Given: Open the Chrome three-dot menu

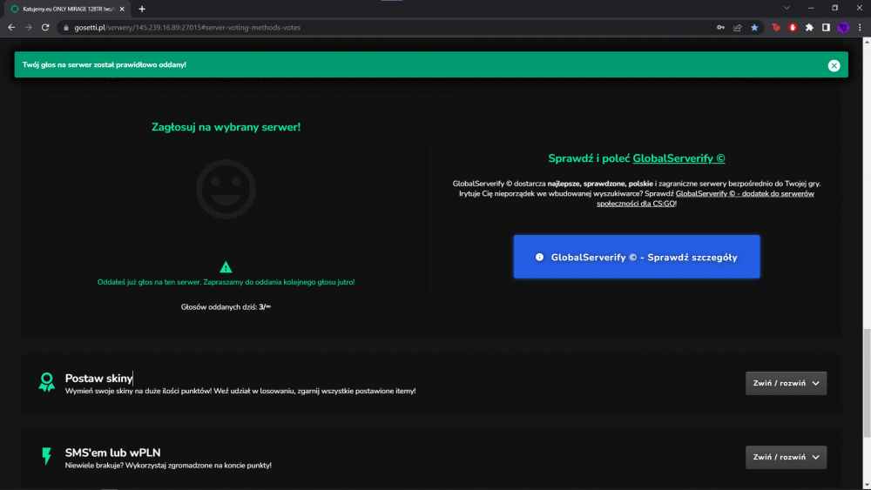Looking at the screenshot, I should pyautogui.click(x=860, y=27).
